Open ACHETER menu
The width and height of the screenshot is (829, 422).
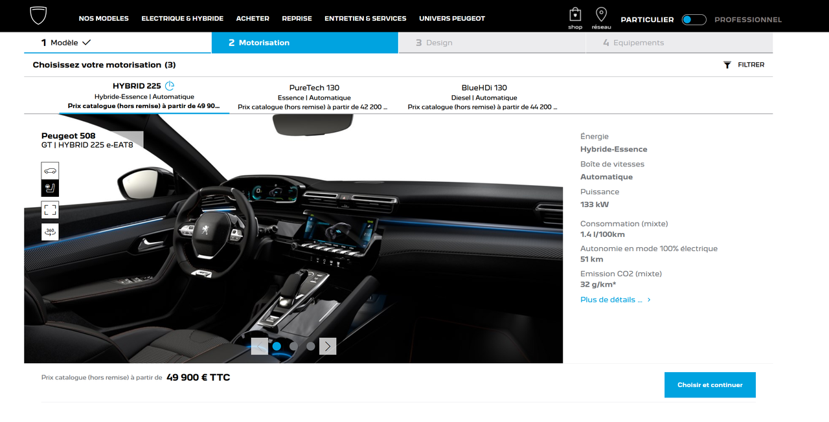click(253, 19)
